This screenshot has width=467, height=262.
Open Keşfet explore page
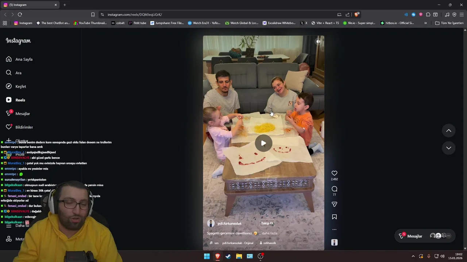click(16, 87)
